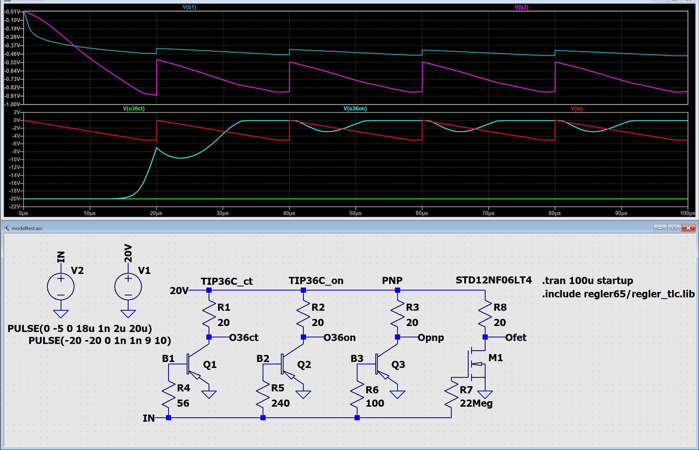Click the time axis at 50µs label

click(355, 213)
